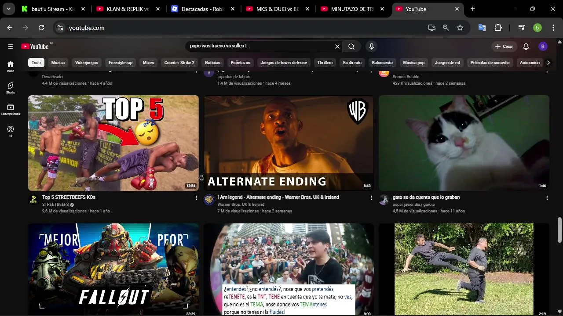563x316 pixels.
Task: Open the Tú section in sidebar
Action: coord(11,131)
